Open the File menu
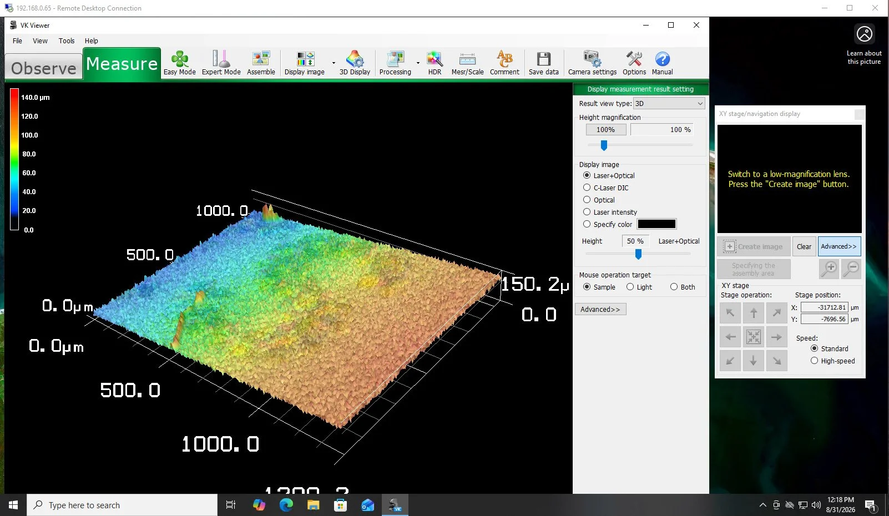This screenshot has height=516, width=889. pos(17,41)
